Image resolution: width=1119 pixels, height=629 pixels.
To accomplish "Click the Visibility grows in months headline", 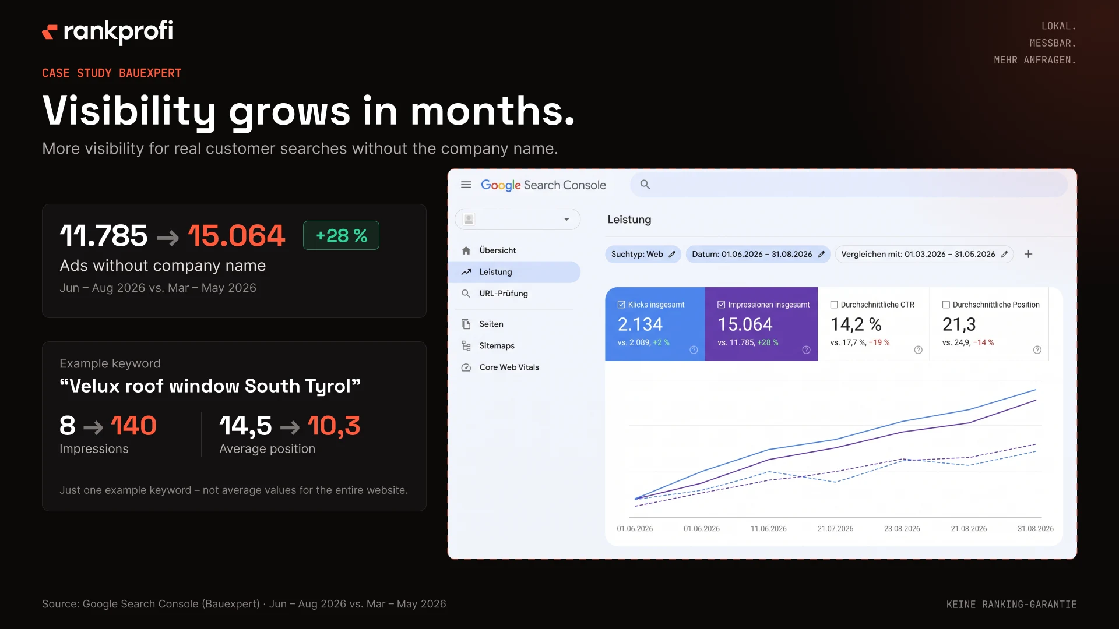I will point(309,111).
